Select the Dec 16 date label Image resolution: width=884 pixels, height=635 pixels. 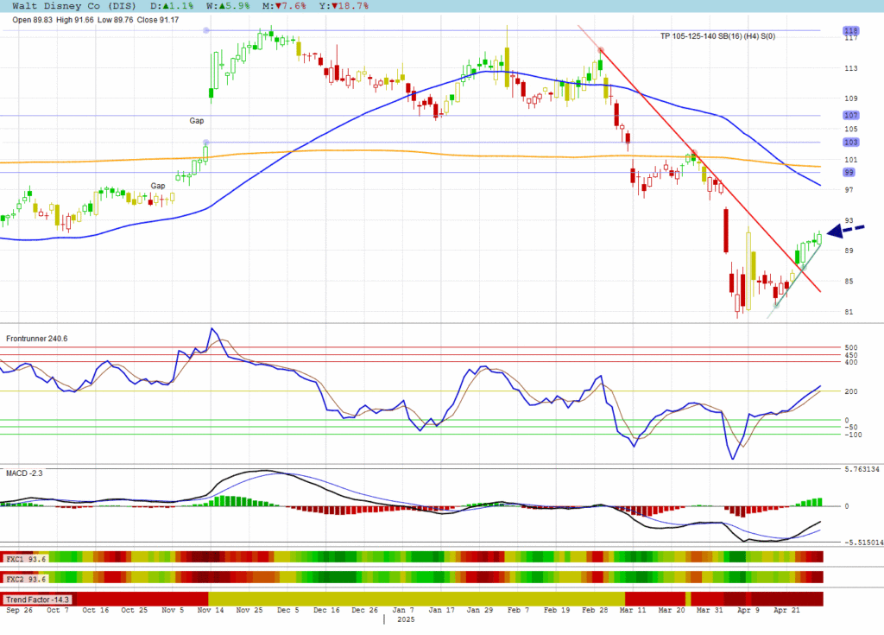coord(326,610)
